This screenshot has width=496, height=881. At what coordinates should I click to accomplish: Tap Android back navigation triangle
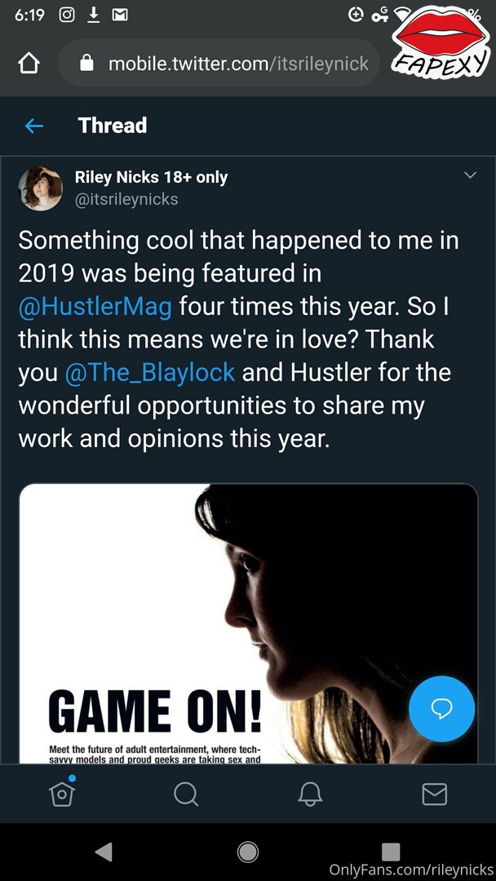(104, 852)
